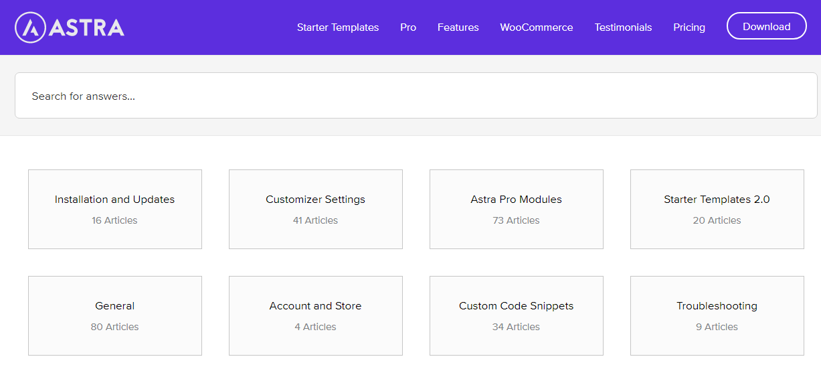View Account and Store articles

(316, 315)
